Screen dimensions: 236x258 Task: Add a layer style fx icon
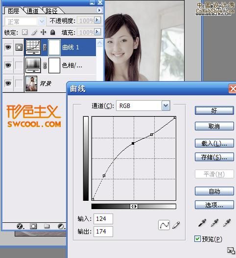[20, 226]
